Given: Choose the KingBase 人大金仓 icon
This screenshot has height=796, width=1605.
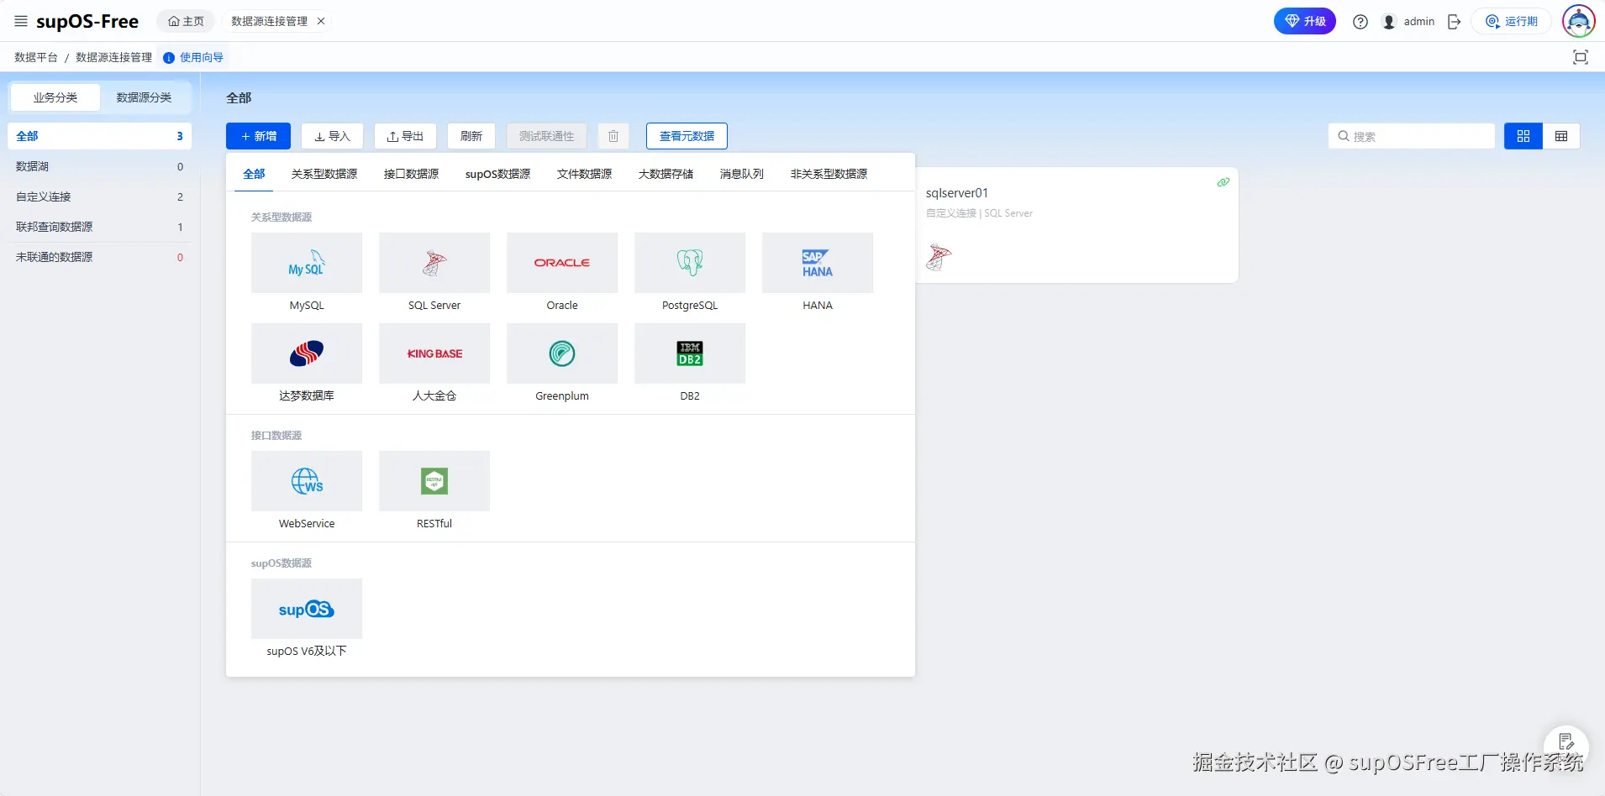Looking at the screenshot, I should (x=434, y=353).
